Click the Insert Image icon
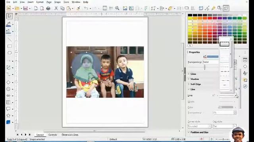The width and height of the screenshot is (254, 142). [125, 8]
